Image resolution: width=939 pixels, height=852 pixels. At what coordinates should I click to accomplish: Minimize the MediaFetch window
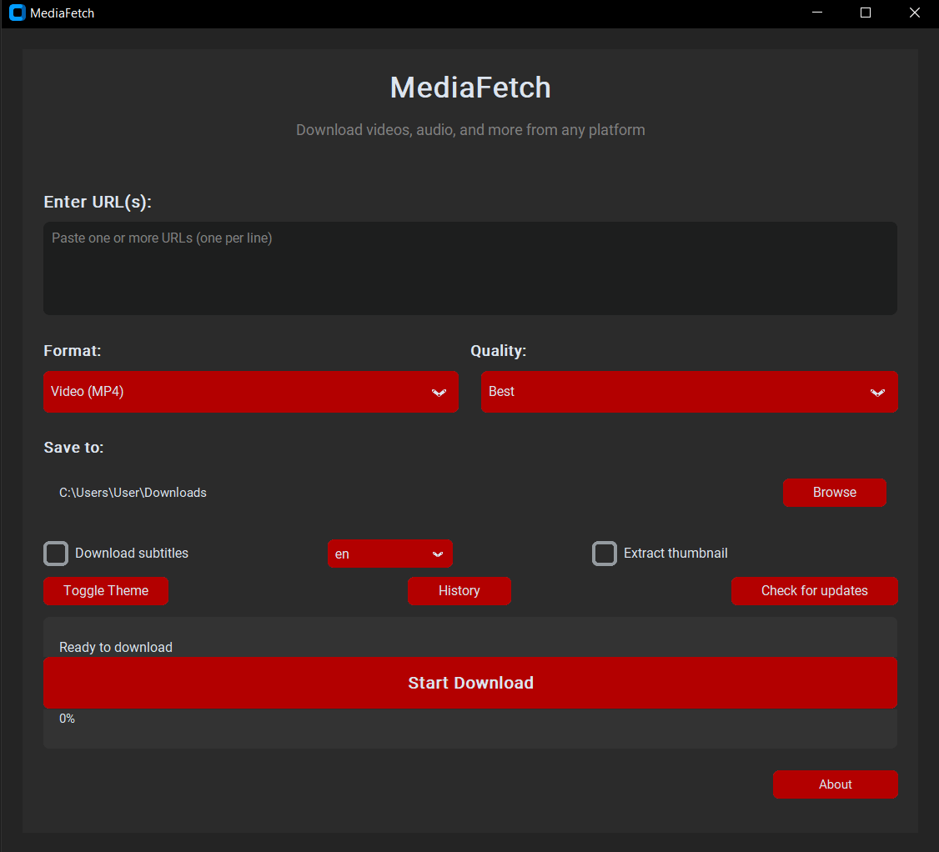[816, 13]
